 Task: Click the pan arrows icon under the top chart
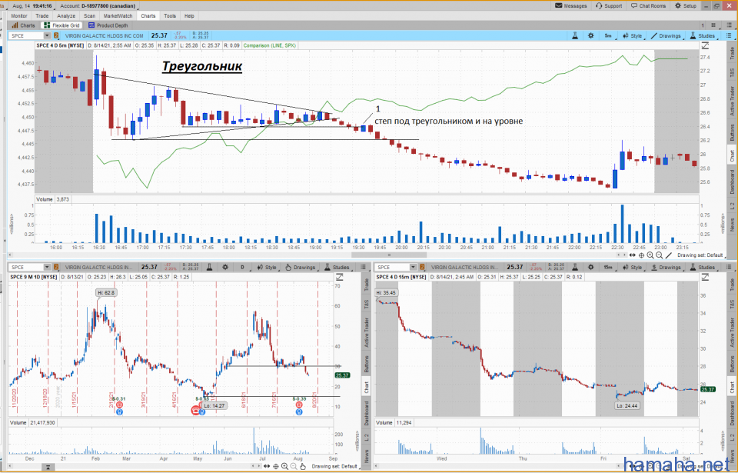[633, 255]
